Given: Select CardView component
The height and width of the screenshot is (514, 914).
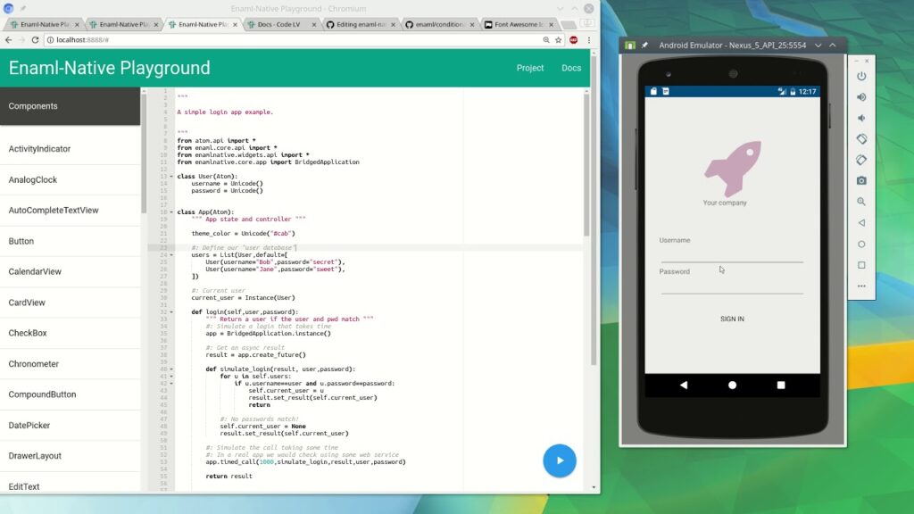Looking at the screenshot, I should point(70,303).
